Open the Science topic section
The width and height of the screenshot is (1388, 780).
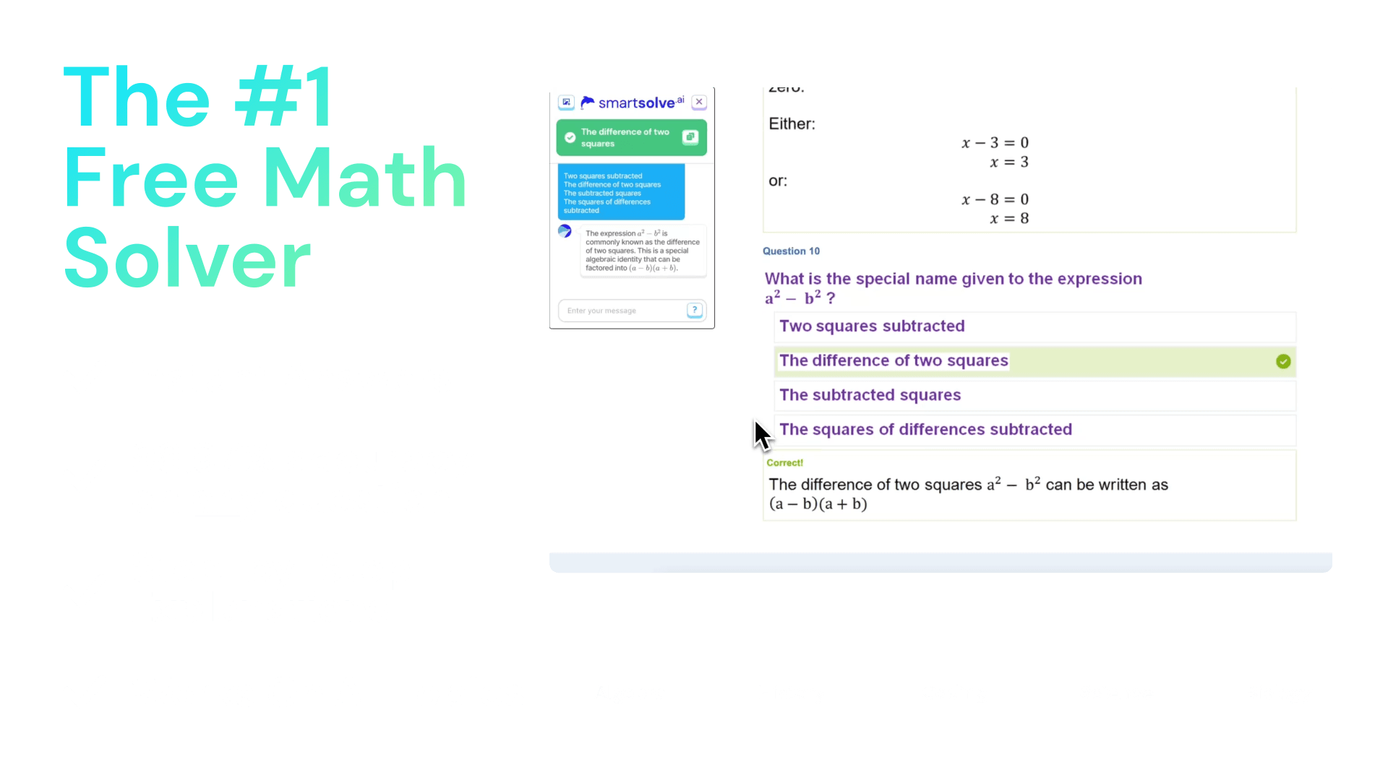click(1116, 693)
